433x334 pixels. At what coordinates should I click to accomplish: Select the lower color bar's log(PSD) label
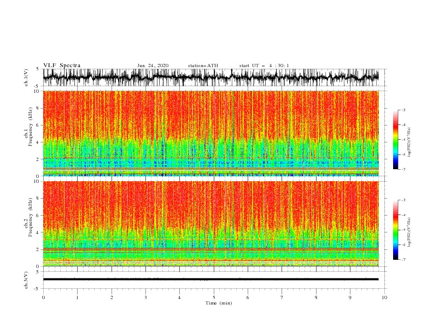[x=409, y=233]
